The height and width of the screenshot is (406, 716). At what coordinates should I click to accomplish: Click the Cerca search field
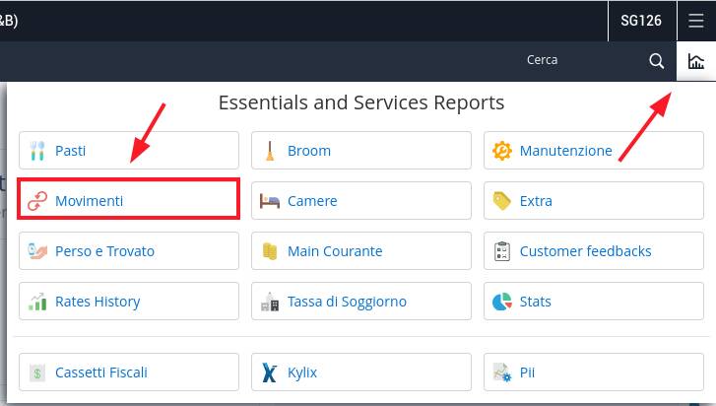(x=541, y=60)
